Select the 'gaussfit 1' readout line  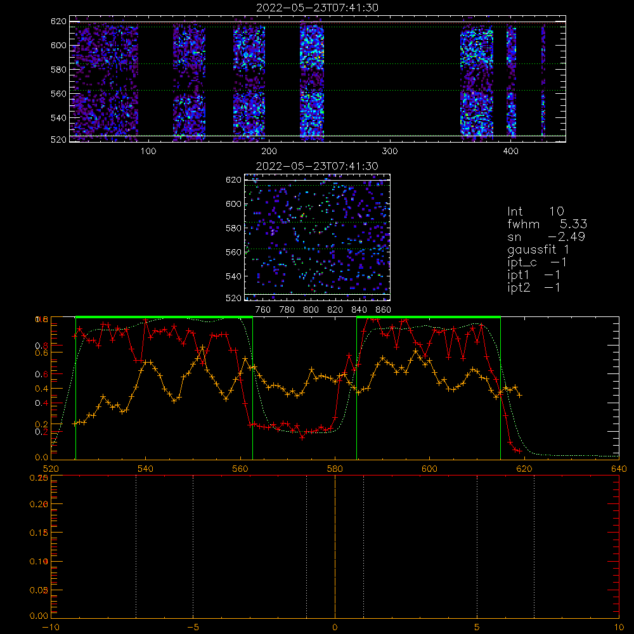[x=538, y=249]
